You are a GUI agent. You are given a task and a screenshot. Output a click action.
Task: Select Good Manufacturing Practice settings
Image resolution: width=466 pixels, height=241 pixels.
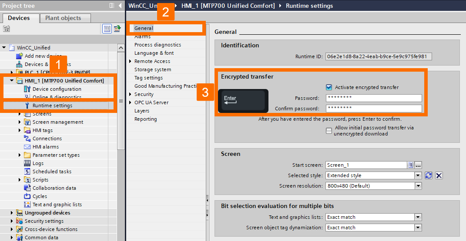tap(166, 86)
